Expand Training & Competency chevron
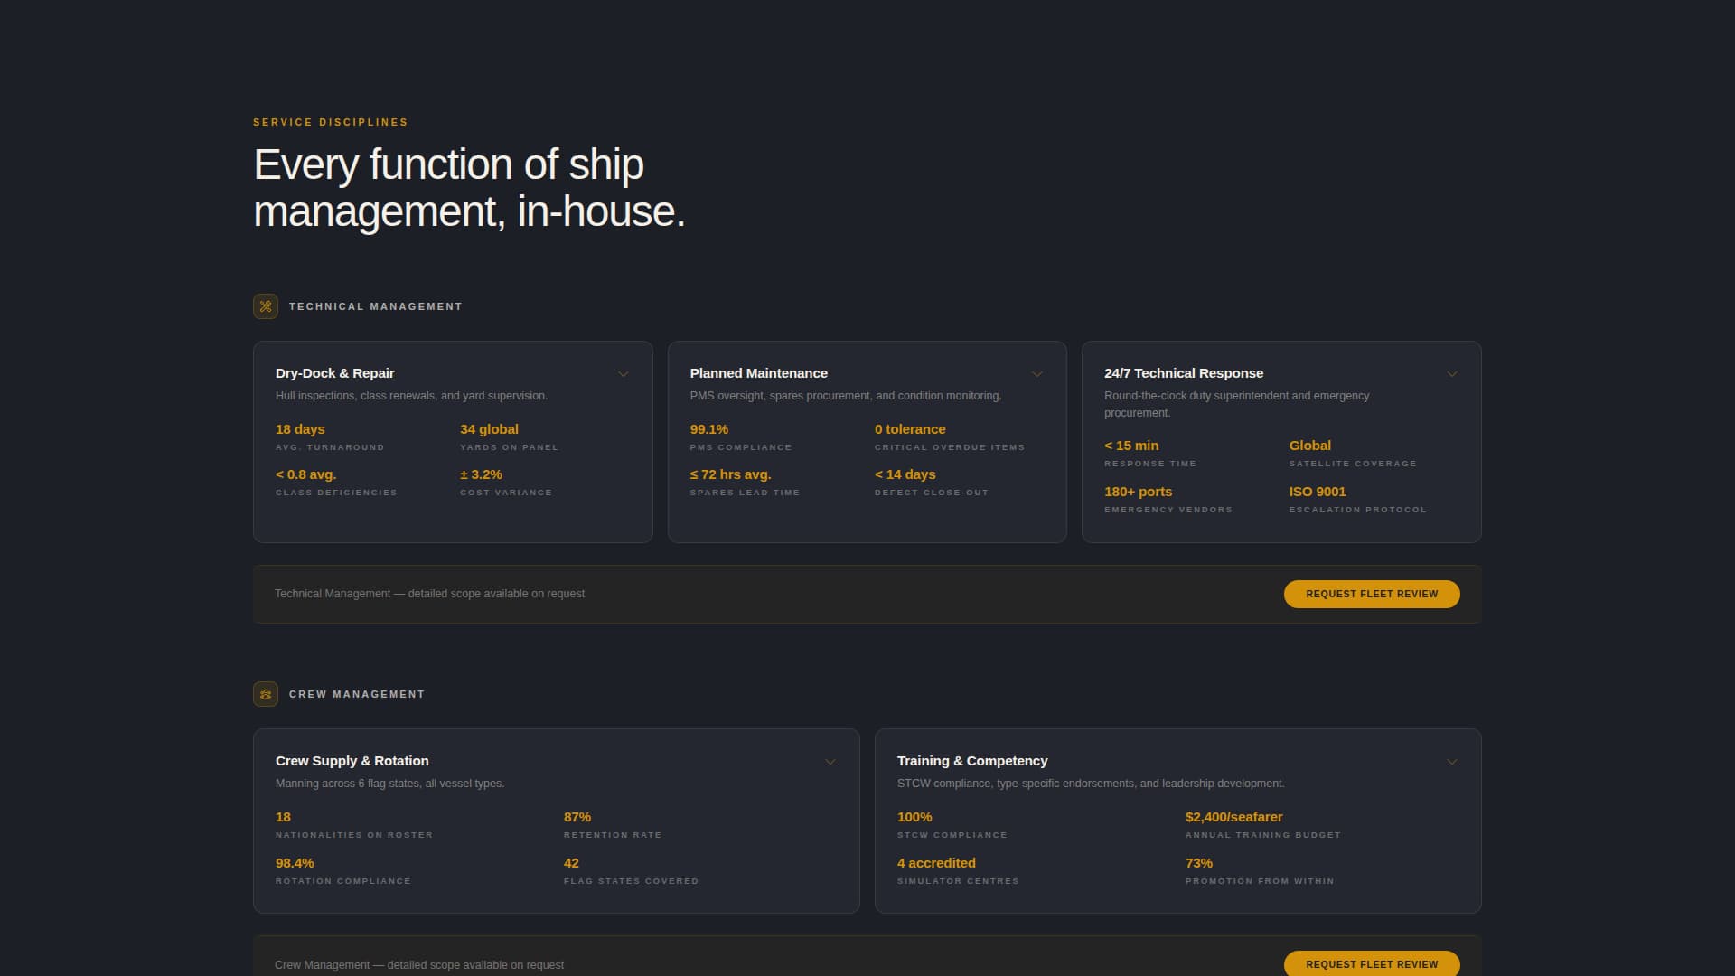The height and width of the screenshot is (976, 1735). click(1452, 762)
